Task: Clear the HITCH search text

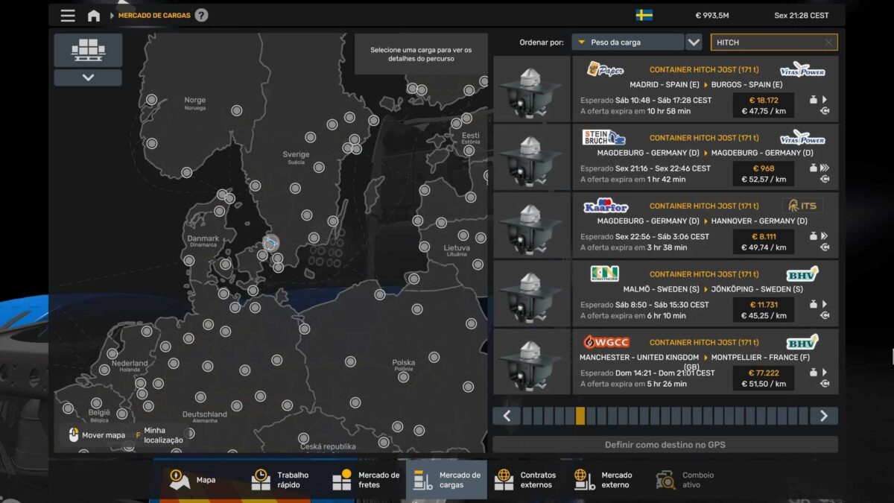Action: [x=828, y=42]
